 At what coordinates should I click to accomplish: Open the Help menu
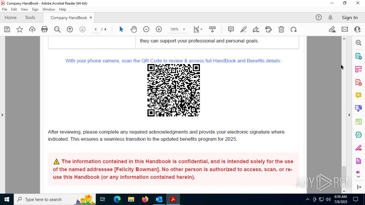pyautogui.click(x=62, y=9)
